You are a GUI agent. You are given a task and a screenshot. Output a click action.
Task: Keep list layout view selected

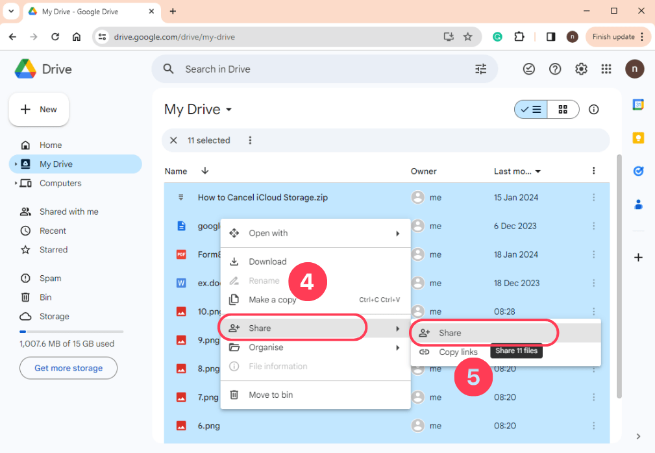click(x=530, y=109)
